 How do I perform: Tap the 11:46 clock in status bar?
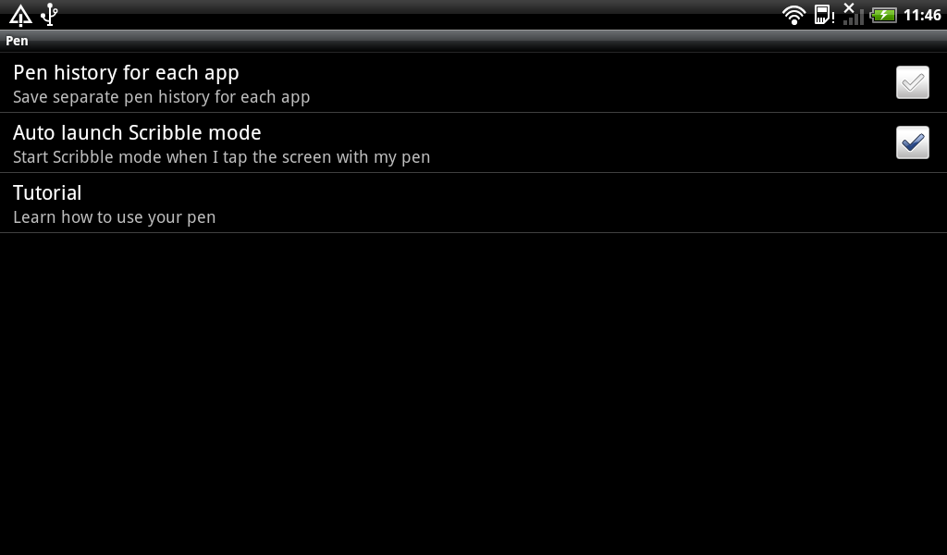tap(922, 15)
